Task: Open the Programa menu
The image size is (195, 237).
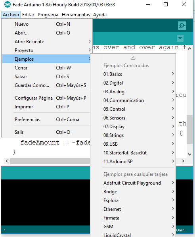Action: point(48,15)
